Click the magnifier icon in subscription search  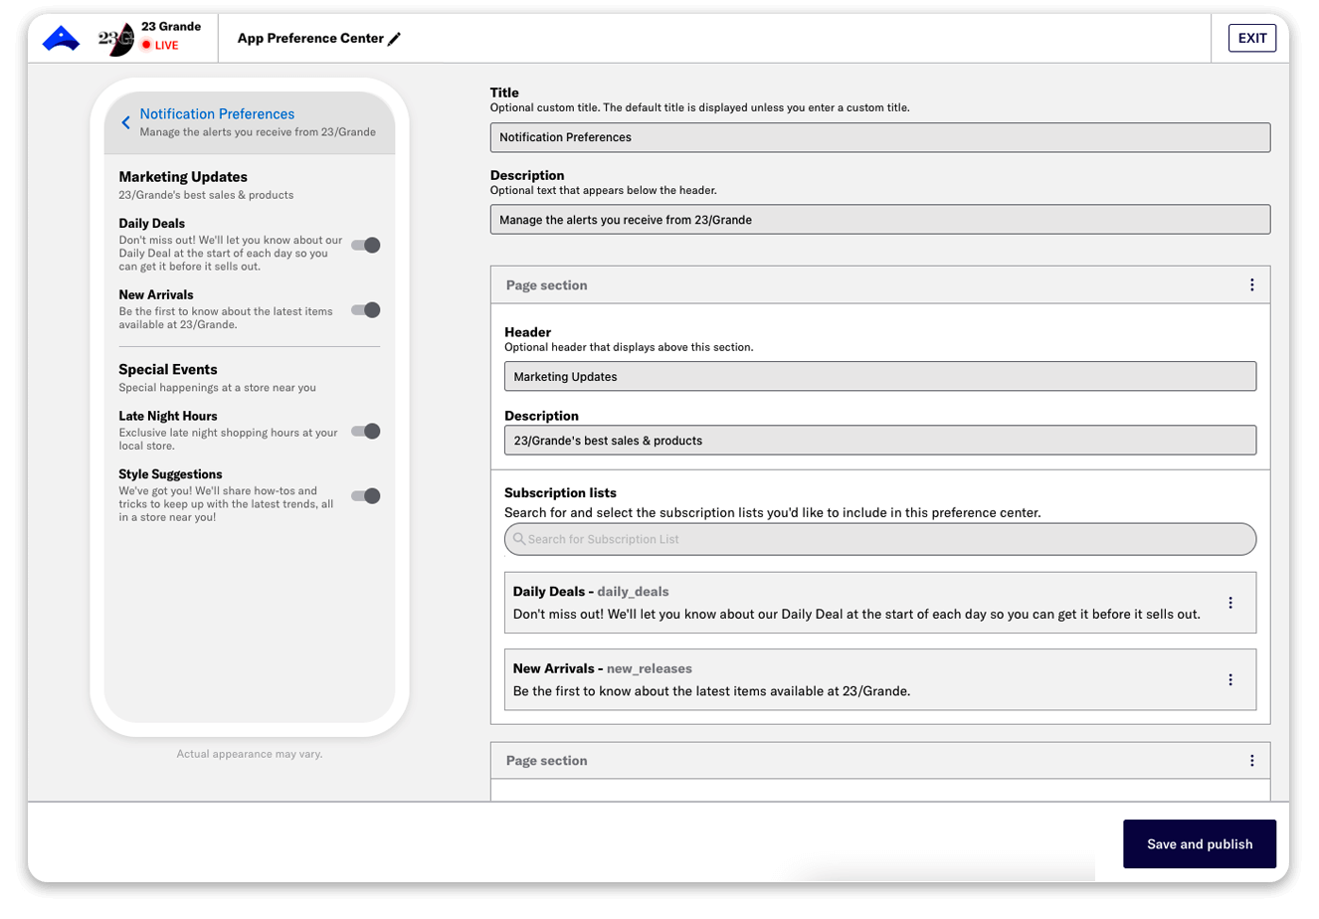tap(519, 539)
